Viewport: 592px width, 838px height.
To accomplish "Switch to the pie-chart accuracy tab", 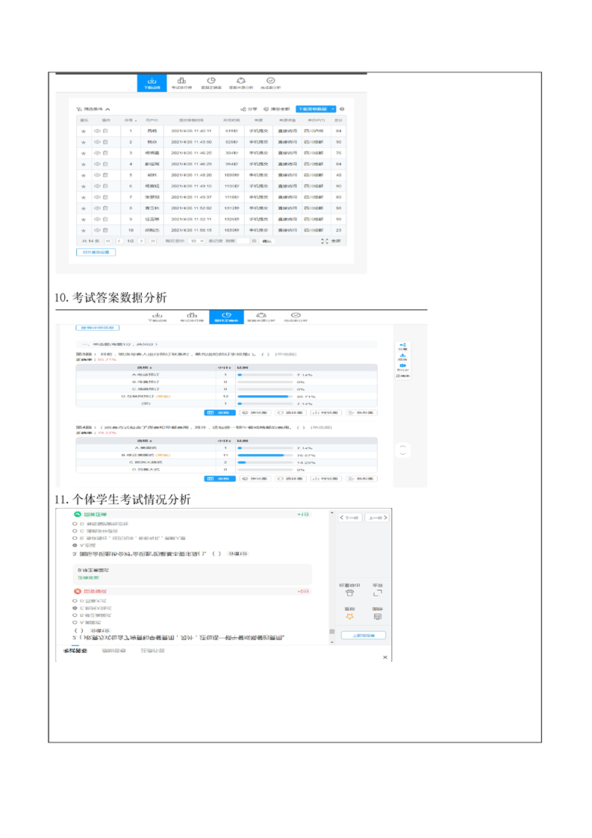I will click(x=211, y=83).
